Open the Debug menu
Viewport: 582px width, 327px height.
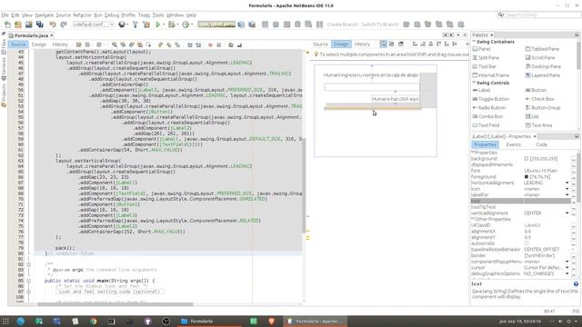click(x=111, y=15)
